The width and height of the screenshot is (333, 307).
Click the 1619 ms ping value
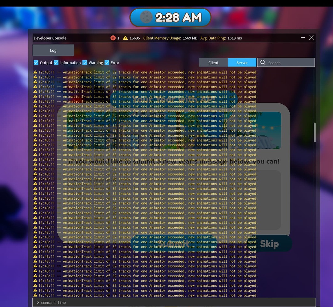[235, 38]
